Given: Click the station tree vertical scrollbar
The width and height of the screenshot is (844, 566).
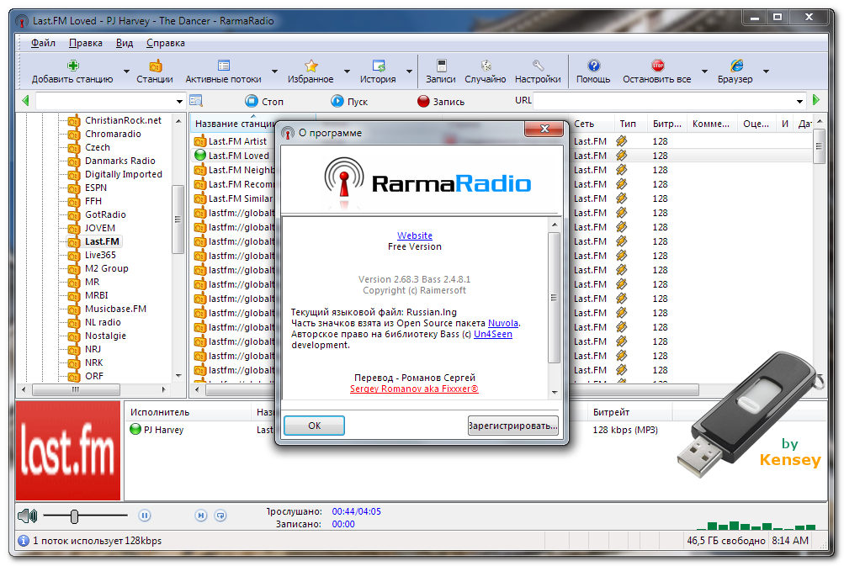Looking at the screenshot, I should [178, 219].
